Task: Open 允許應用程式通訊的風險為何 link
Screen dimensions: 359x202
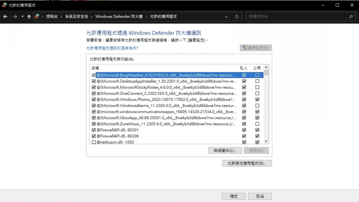Action: click(112, 48)
